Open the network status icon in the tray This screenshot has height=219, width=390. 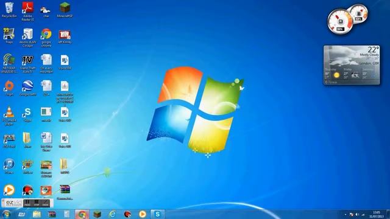pos(363,215)
